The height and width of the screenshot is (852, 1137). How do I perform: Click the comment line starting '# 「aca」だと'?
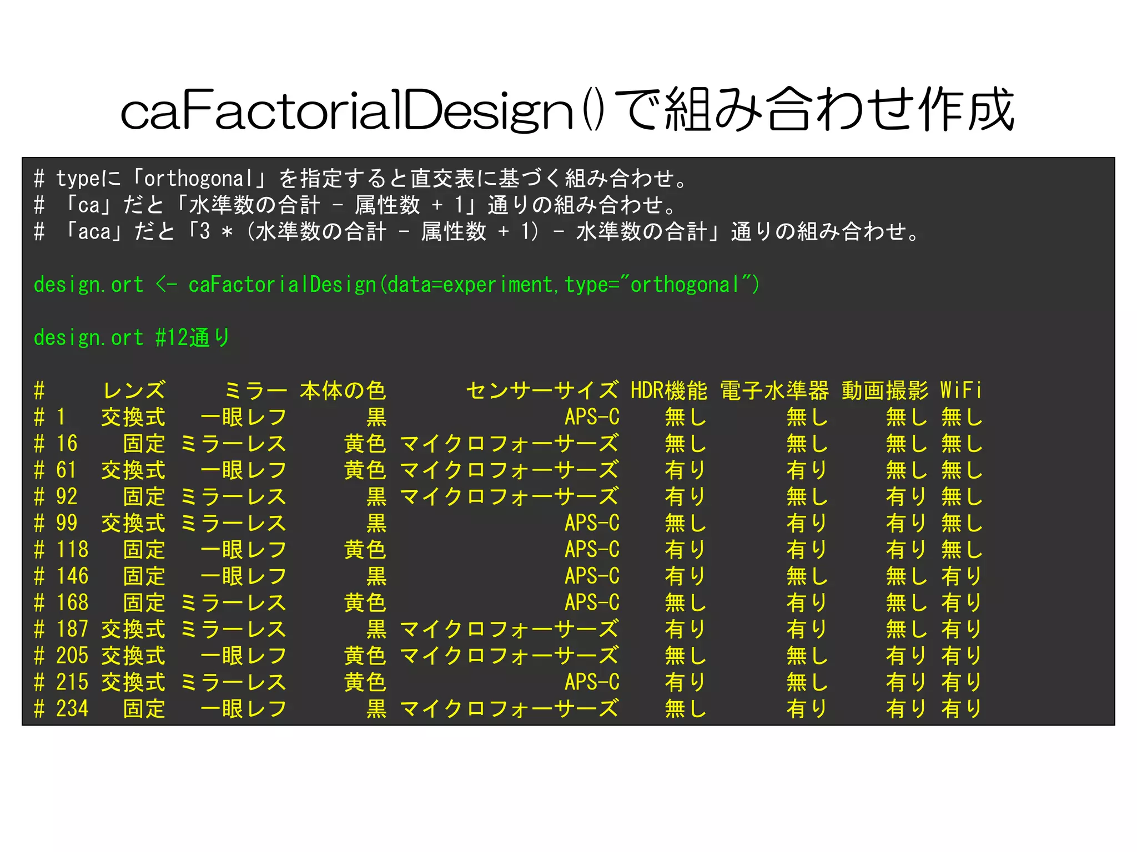tap(476, 232)
